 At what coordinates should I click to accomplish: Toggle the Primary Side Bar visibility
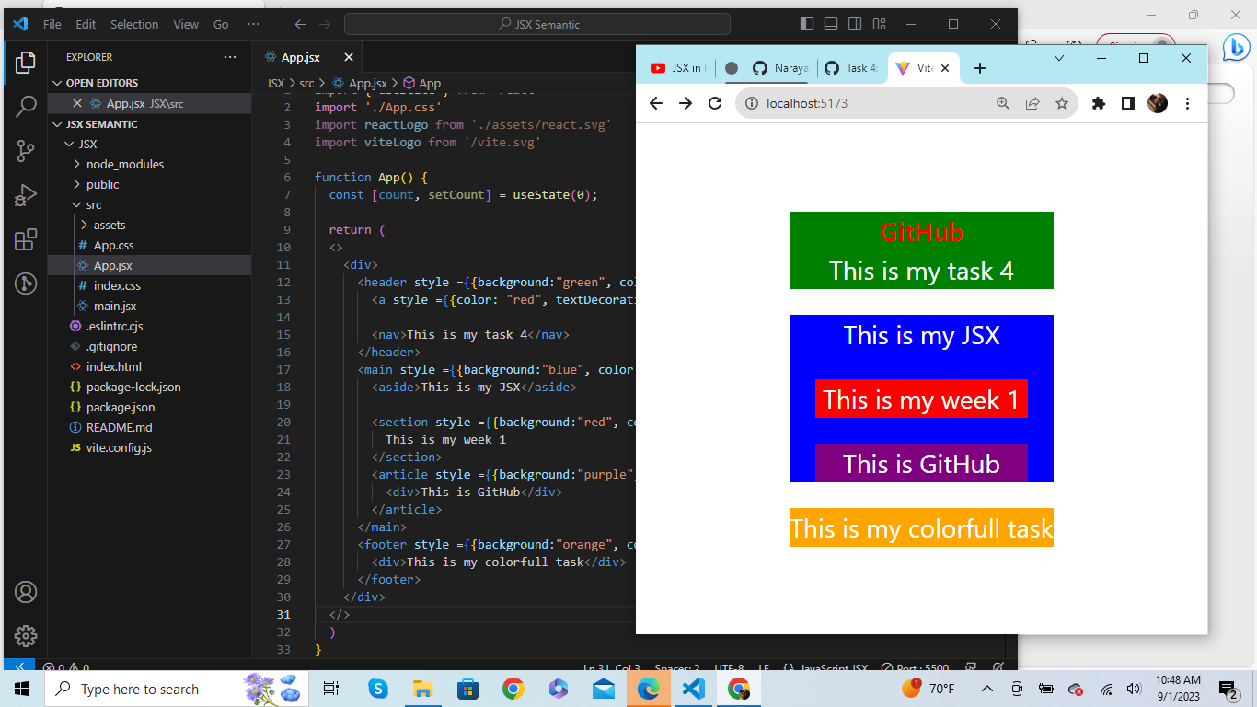click(806, 23)
